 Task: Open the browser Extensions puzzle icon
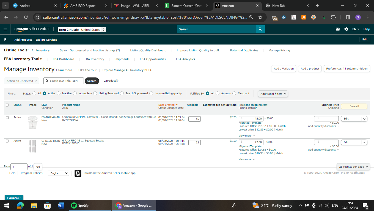(x=333, y=17)
